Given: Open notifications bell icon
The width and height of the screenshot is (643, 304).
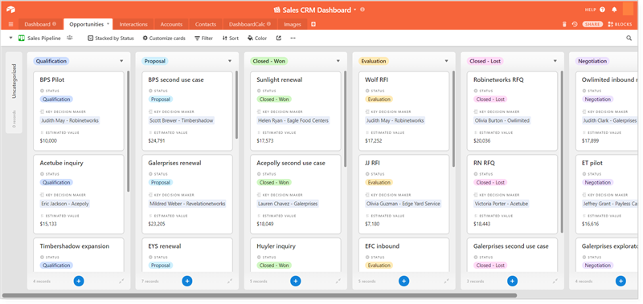Looking at the screenshot, I should point(614,10).
